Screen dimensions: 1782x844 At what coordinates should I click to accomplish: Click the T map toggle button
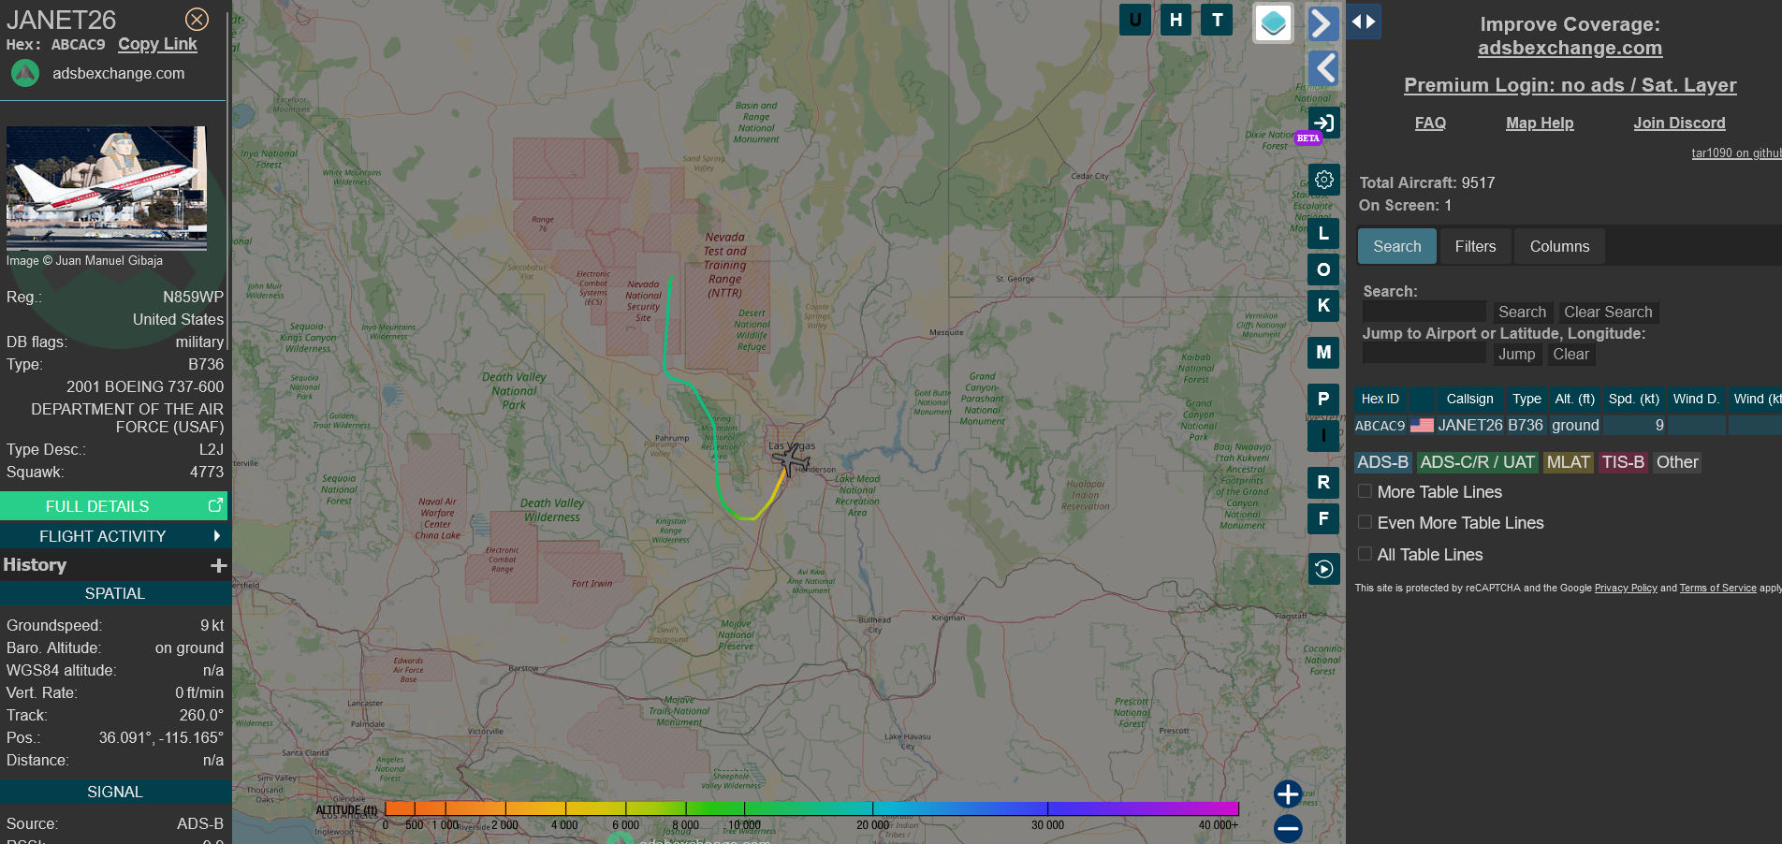click(x=1218, y=20)
